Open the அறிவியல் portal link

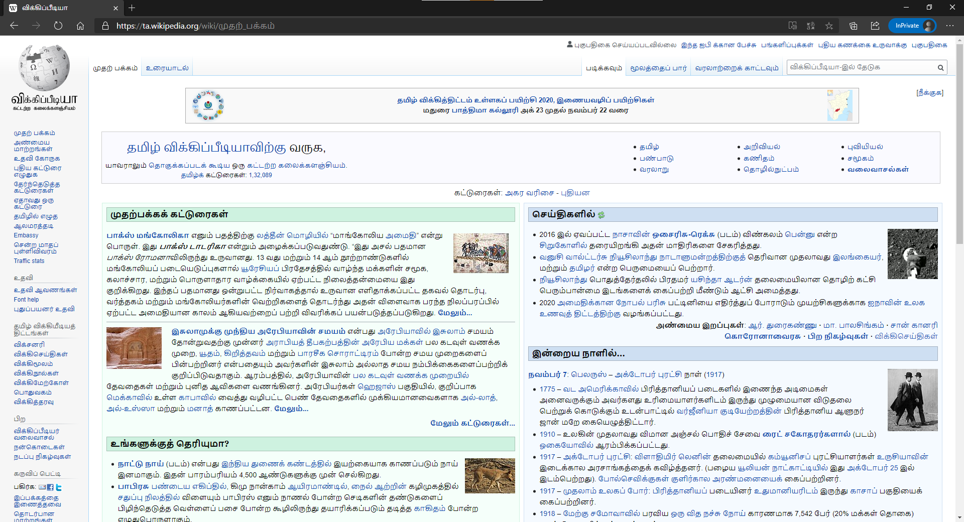click(x=762, y=147)
